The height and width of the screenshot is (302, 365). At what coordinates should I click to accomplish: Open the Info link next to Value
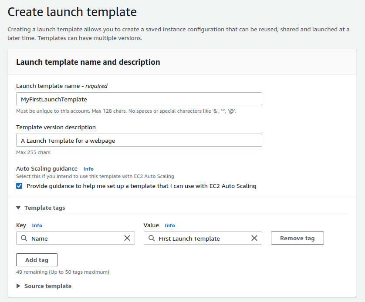coord(170,225)
